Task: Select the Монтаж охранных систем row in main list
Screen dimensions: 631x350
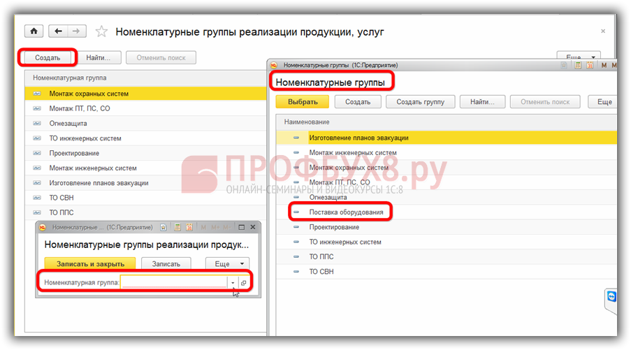Action: [x=89, y=94]
